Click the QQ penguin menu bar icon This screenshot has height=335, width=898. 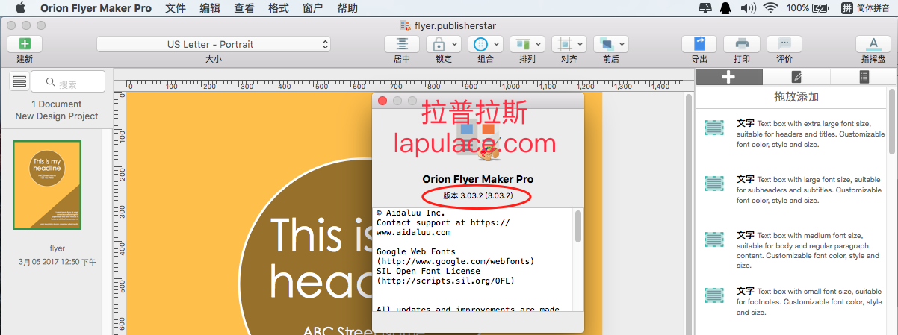pyautogui.click(x=725, y=8)
